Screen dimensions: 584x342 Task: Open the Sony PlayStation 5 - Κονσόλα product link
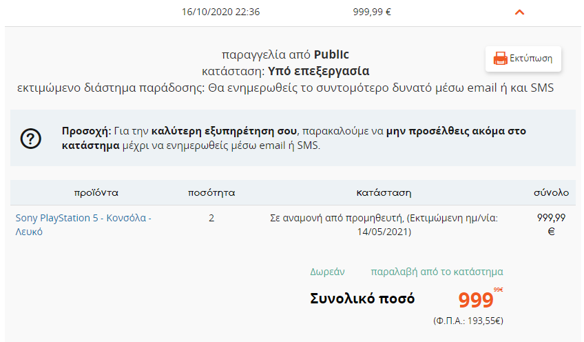click(x=83, y=225)
